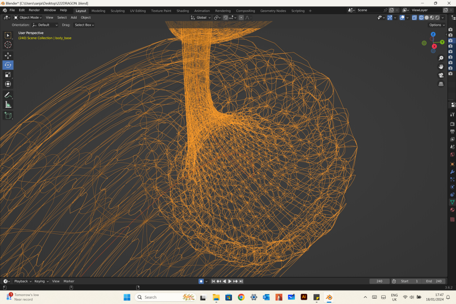Activate the Transform tool
The height and width of the screenshot is (304, 456).
(8, 84)
